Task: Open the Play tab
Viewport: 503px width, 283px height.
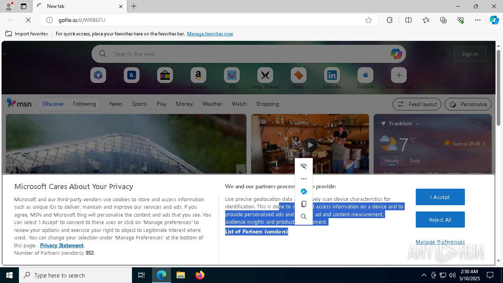Action: pos(162,104)
